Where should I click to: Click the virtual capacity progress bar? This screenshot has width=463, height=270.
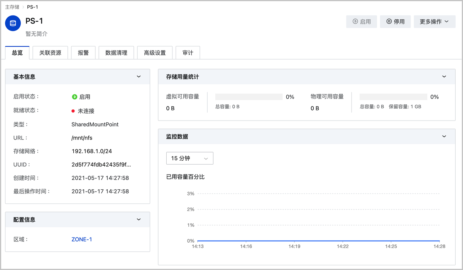pos(249,97)
